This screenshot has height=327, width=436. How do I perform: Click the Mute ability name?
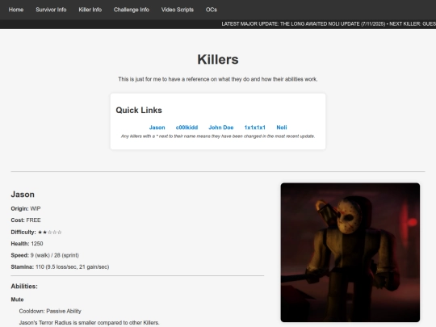[x=17, y=300]
